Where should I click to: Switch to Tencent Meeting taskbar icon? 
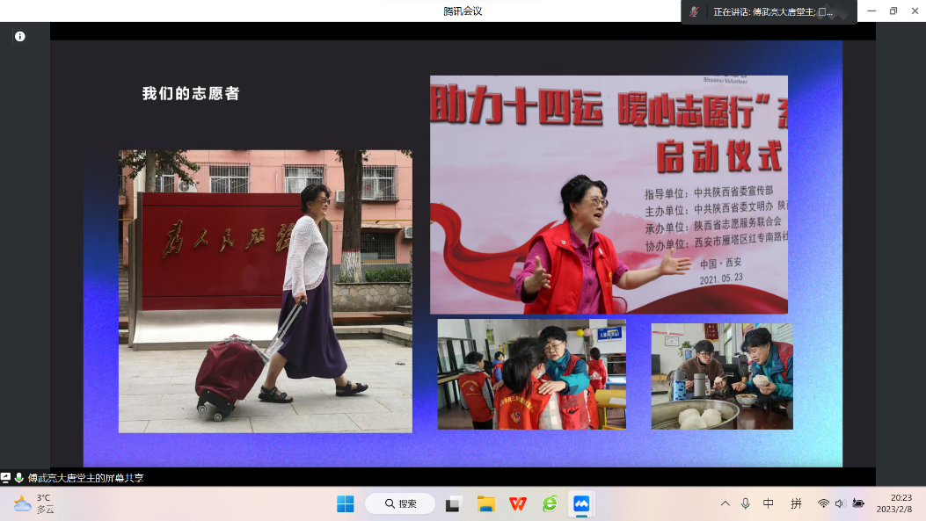pos(581,503)
